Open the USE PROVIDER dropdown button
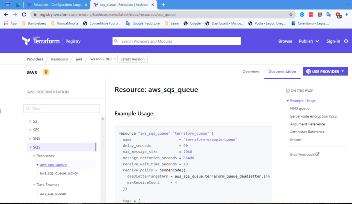Image resolution: width=352 pixels, height=204 pixels. coord(325,71)
